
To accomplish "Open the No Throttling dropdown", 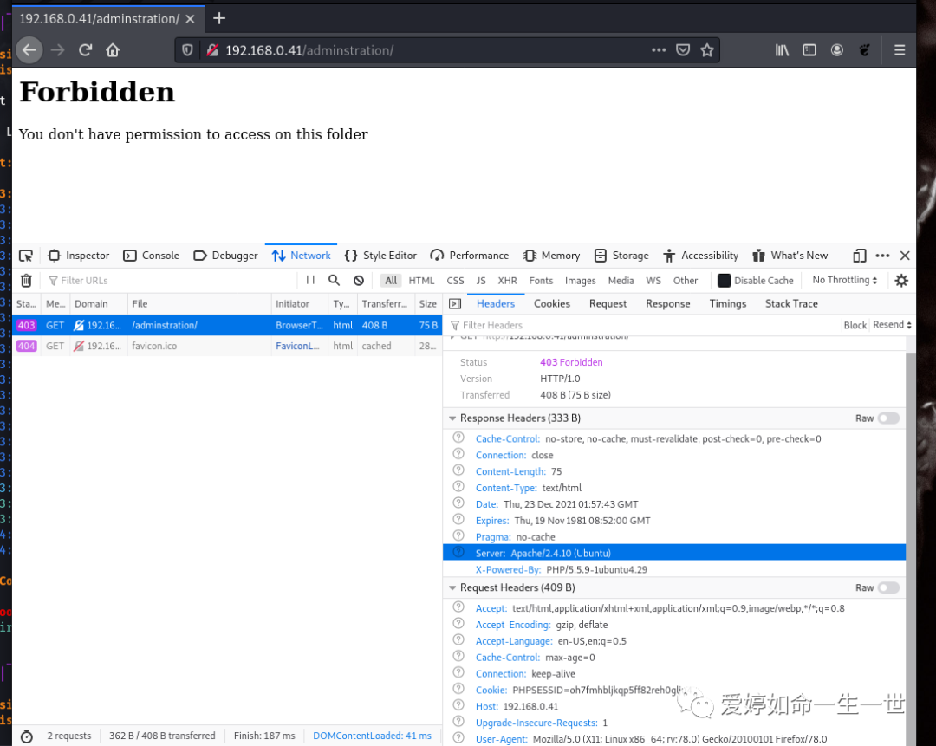I will [845, 280].
